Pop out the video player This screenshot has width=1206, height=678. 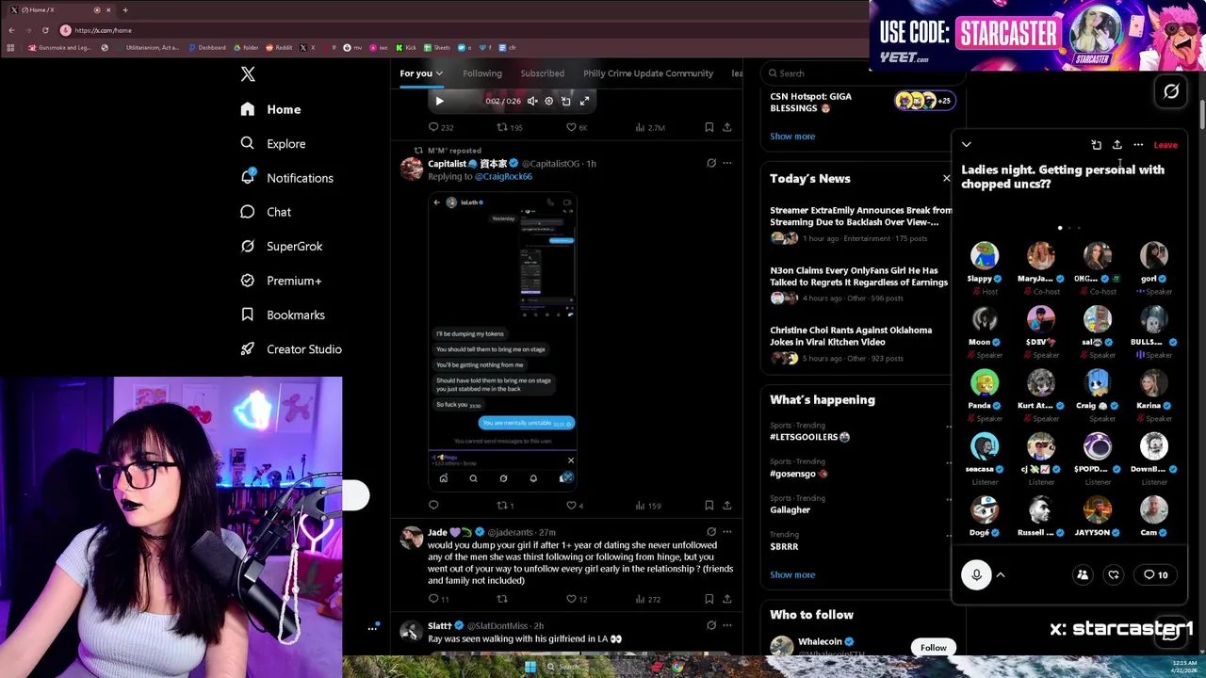(566, 101)
